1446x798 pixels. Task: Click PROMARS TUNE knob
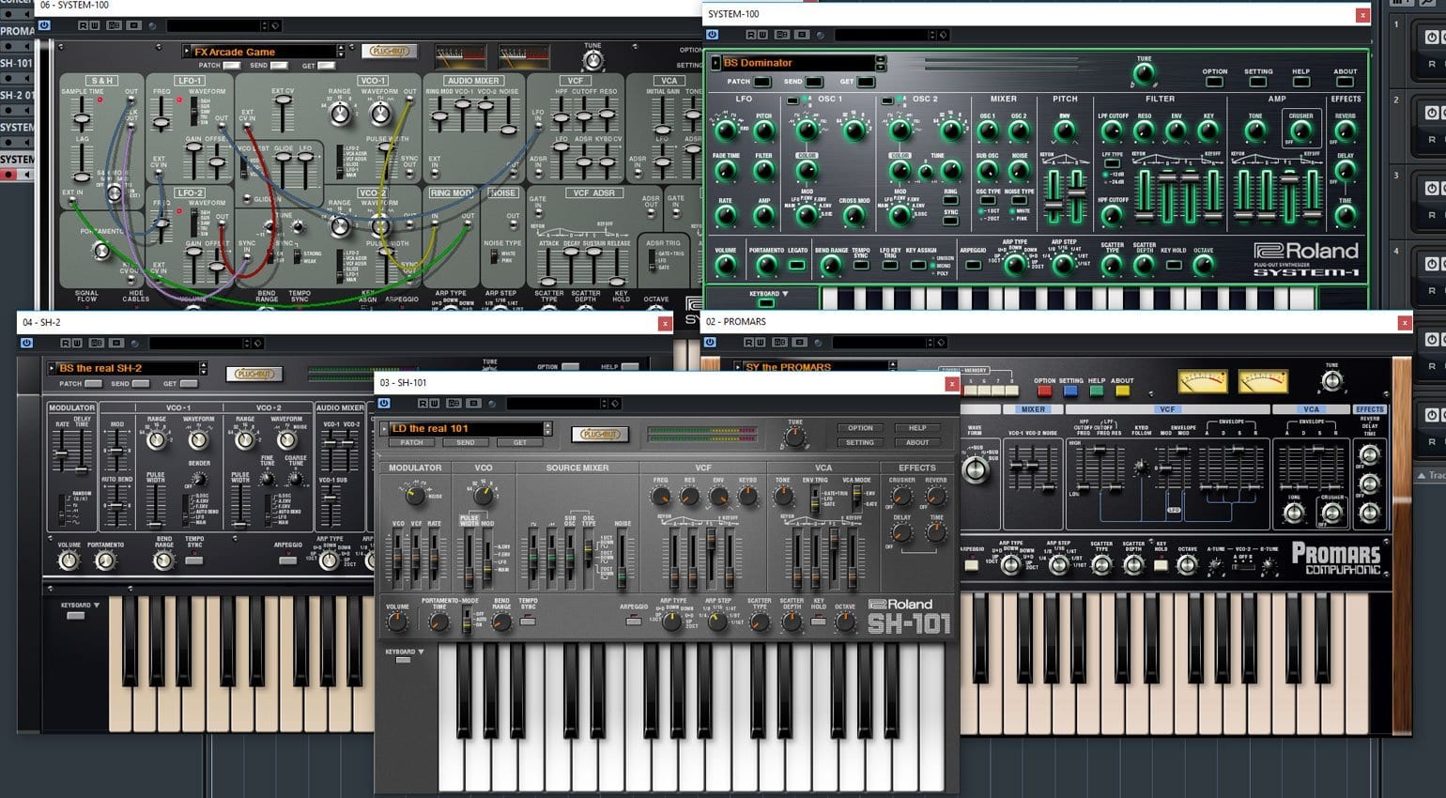(1331, 380)
